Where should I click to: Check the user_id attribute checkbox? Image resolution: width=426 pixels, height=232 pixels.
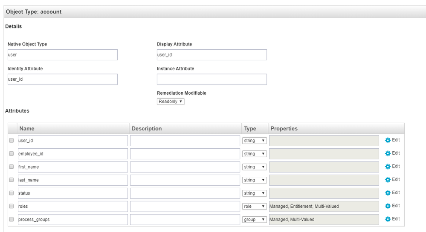(12, 141)
